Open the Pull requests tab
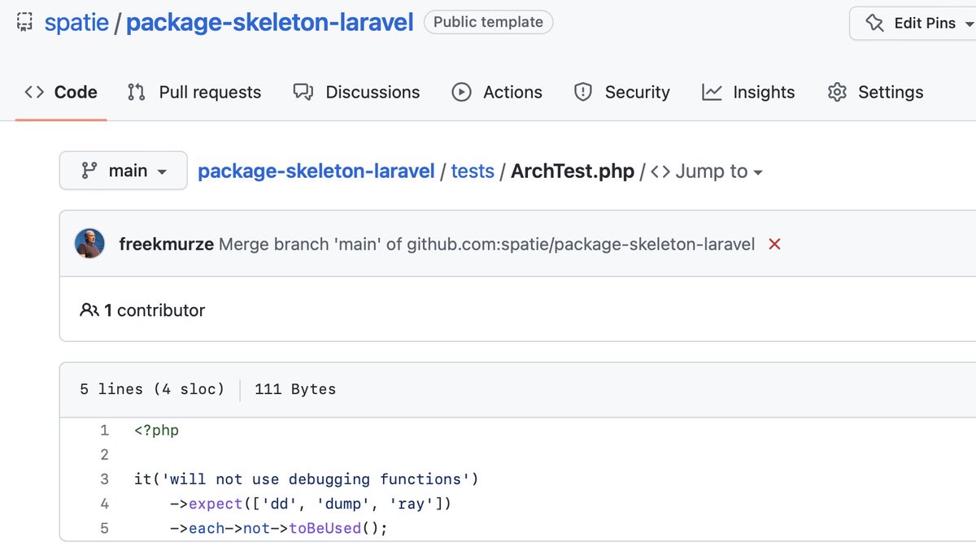Viewport: 976px width, 559px height. coord(194,92)
